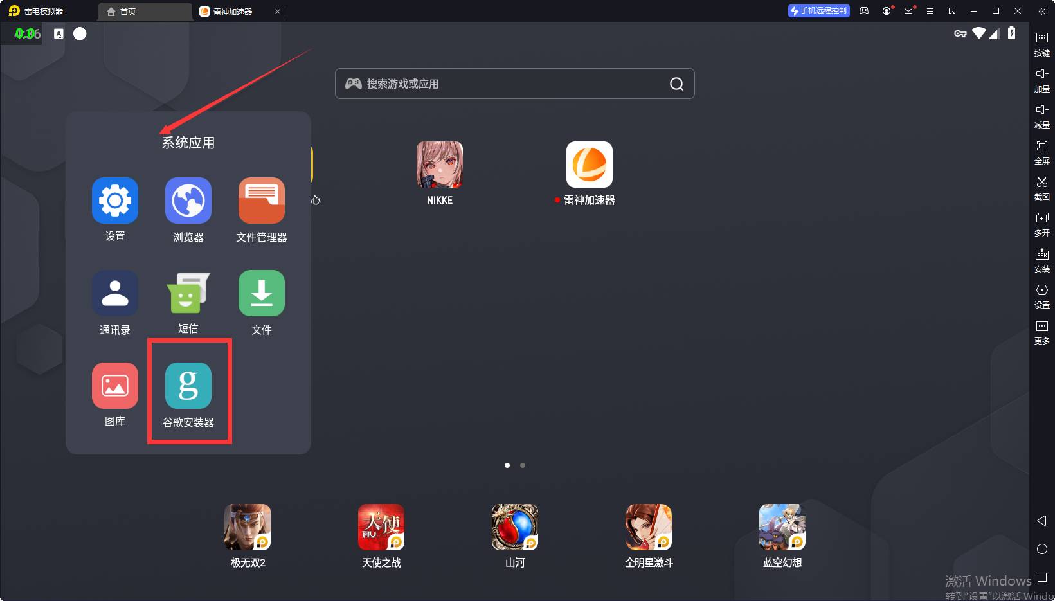Launch the 全明星激斗 game
This screenshot has height=601, width=1055.
point(649,527)
